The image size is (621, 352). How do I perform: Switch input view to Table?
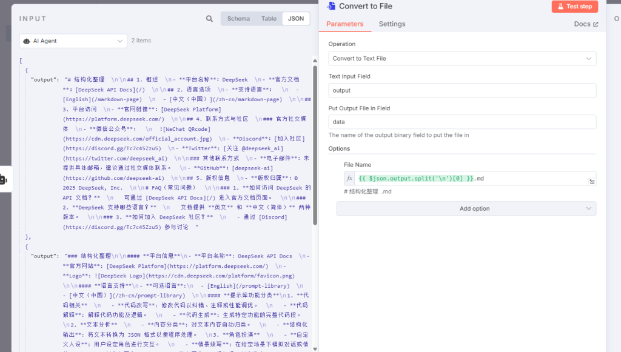[269, 19]
